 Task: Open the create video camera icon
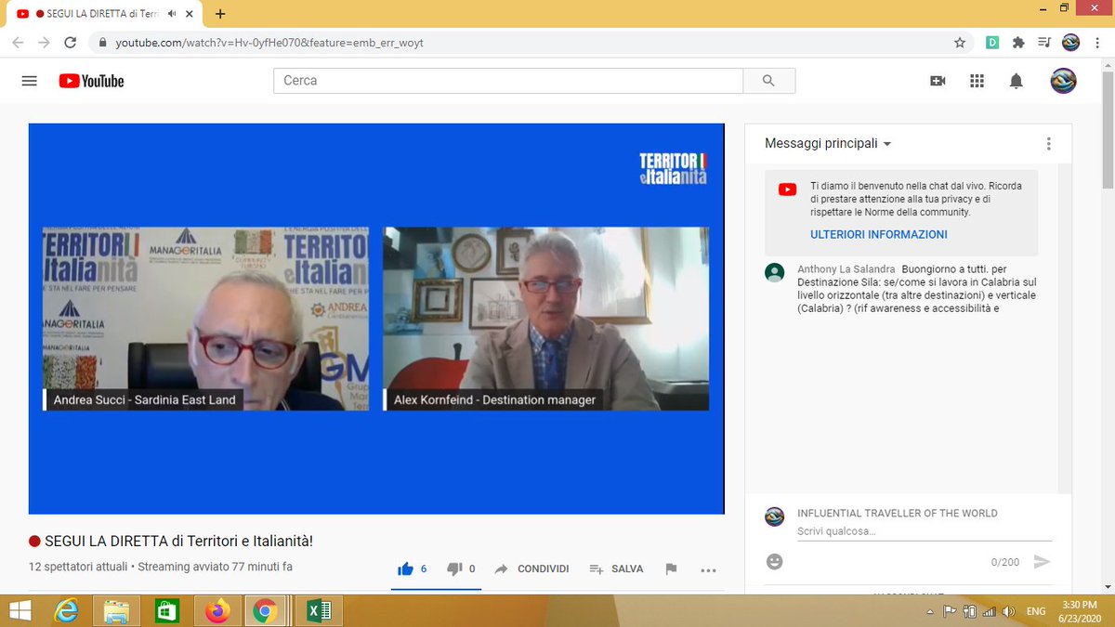pos(938,81)
